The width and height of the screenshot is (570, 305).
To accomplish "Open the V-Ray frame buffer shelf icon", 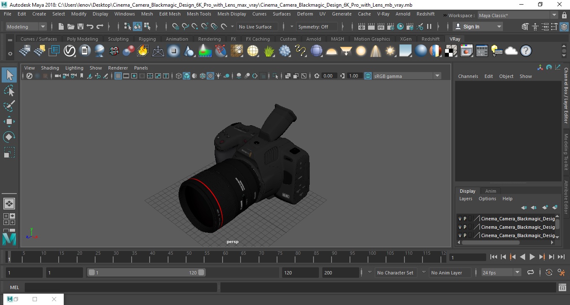I will (466, 51).
